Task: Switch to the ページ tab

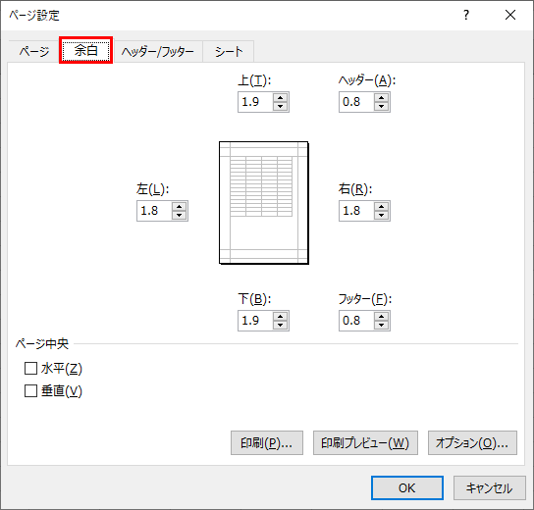Action: click(34, 51)
